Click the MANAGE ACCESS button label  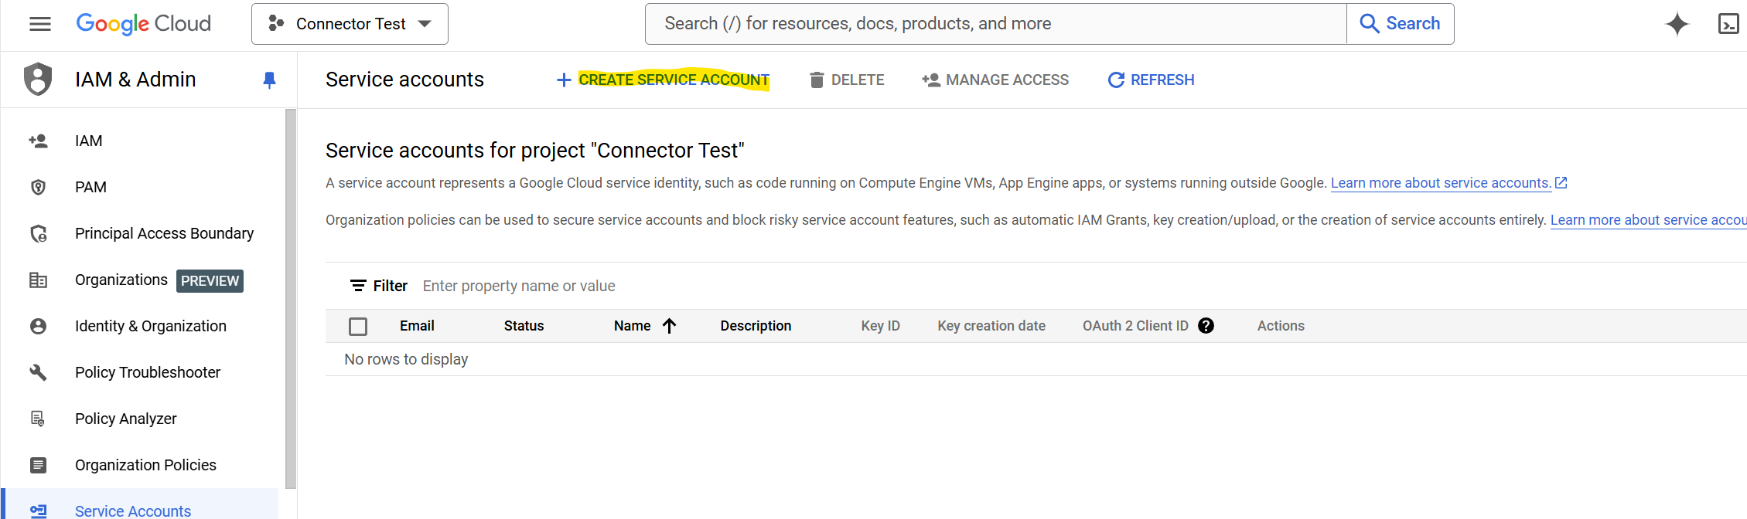click(1007, 80)
